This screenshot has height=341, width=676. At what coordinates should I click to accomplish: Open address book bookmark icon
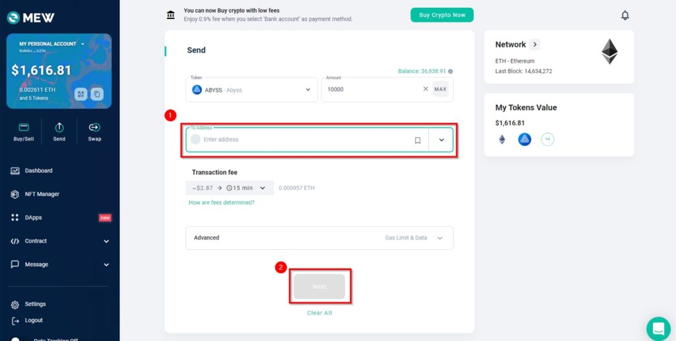417,140
